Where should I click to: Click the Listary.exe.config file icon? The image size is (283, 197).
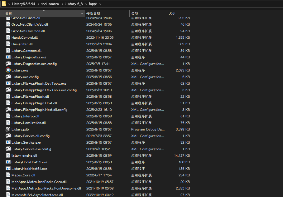point(8,77)
